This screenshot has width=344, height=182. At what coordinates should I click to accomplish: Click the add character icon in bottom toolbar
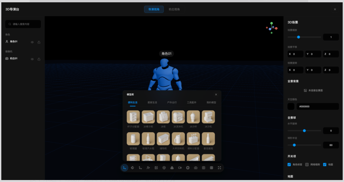click(x=148, y=168)
